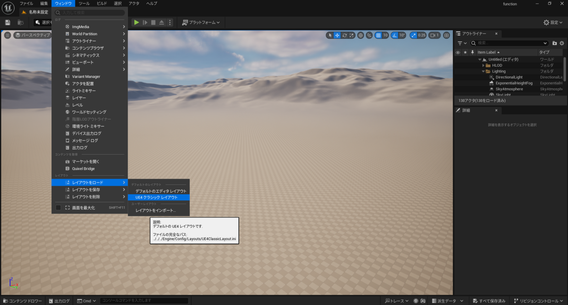
Task: Toggle world/local coordinate globe icon
Action: tap(361, 35)
